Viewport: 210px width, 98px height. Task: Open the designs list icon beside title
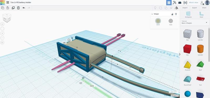click(x=8, y=3)
